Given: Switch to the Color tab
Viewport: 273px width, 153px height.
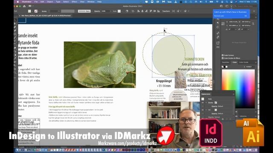Looking at the screenshot, I should coord(235,62).
